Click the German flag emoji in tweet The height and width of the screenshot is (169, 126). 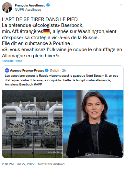click(x=46, y=31)
